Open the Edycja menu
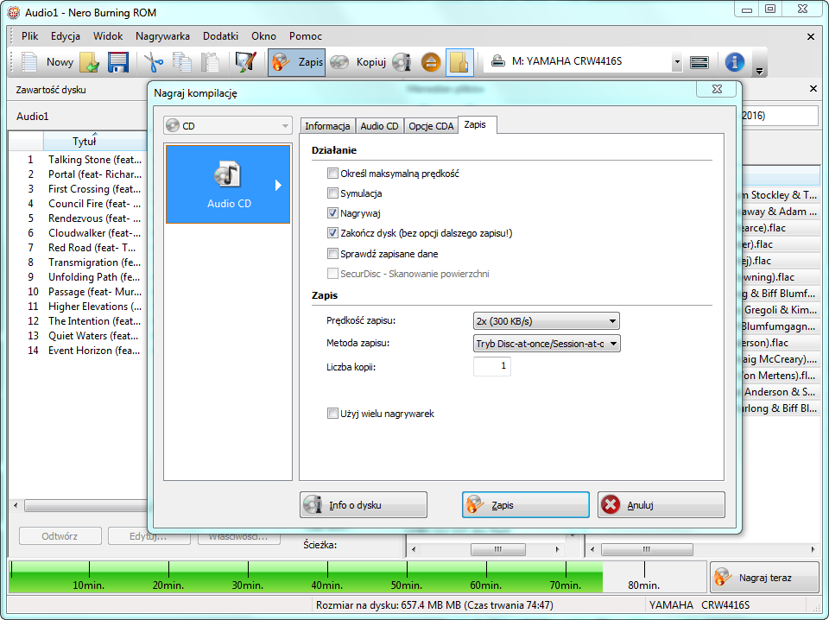 point(66,36)
